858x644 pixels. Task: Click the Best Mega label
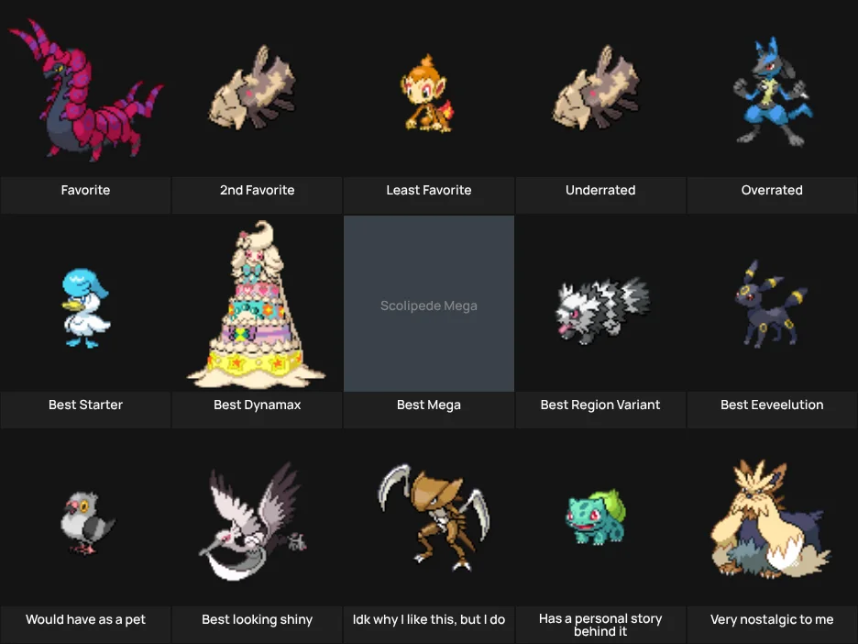[x=429, y=405]
